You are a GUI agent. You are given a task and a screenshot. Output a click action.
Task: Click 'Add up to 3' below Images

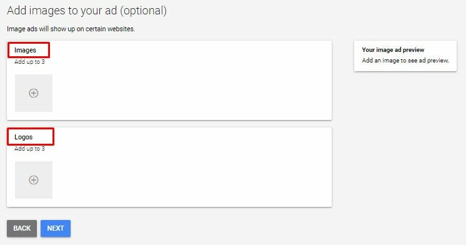click(29, 62)
